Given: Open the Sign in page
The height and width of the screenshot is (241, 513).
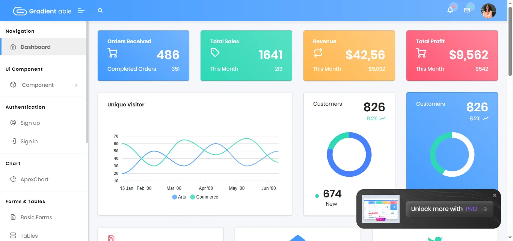Looking at the screenshot, I should pos(44,141).
